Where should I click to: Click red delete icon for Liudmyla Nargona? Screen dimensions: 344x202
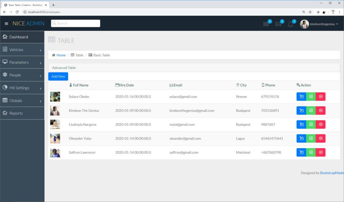click(320, 125)
